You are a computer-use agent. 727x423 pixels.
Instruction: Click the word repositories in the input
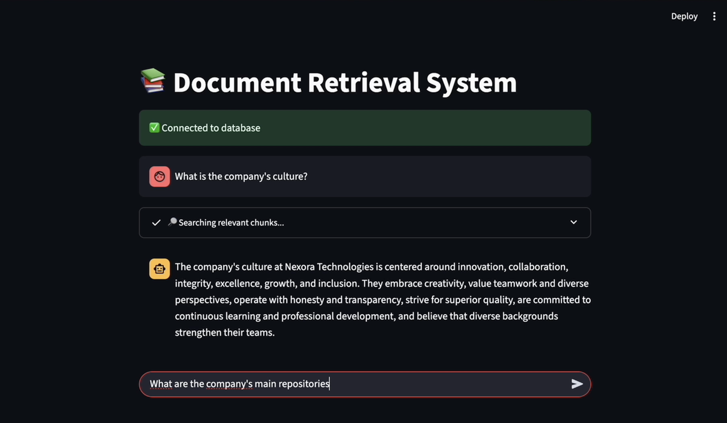(304, 384)
